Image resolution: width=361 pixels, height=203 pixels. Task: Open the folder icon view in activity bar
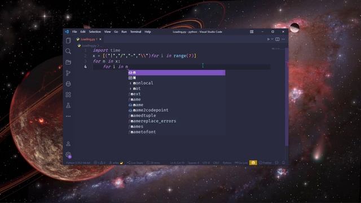click(68, 62)
